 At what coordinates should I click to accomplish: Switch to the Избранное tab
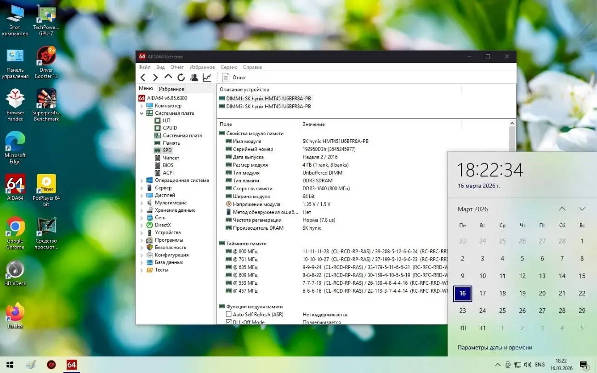pyautogui.click(x=172, y=88)
